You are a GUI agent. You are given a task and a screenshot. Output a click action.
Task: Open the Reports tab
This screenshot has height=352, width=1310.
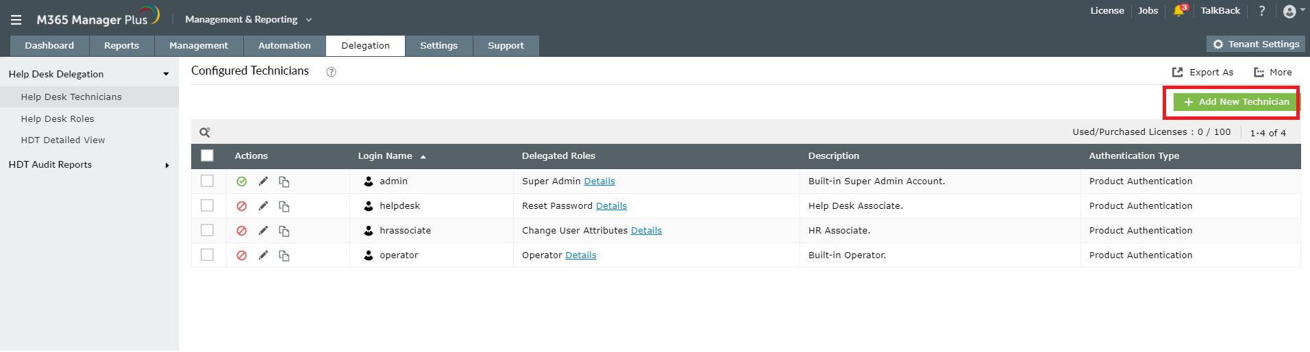121,46
